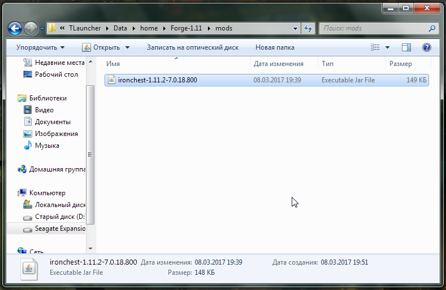Sort by the Имя column header
Image resolution: width=446 pixels, height=290 pixels.
(177, 64)
